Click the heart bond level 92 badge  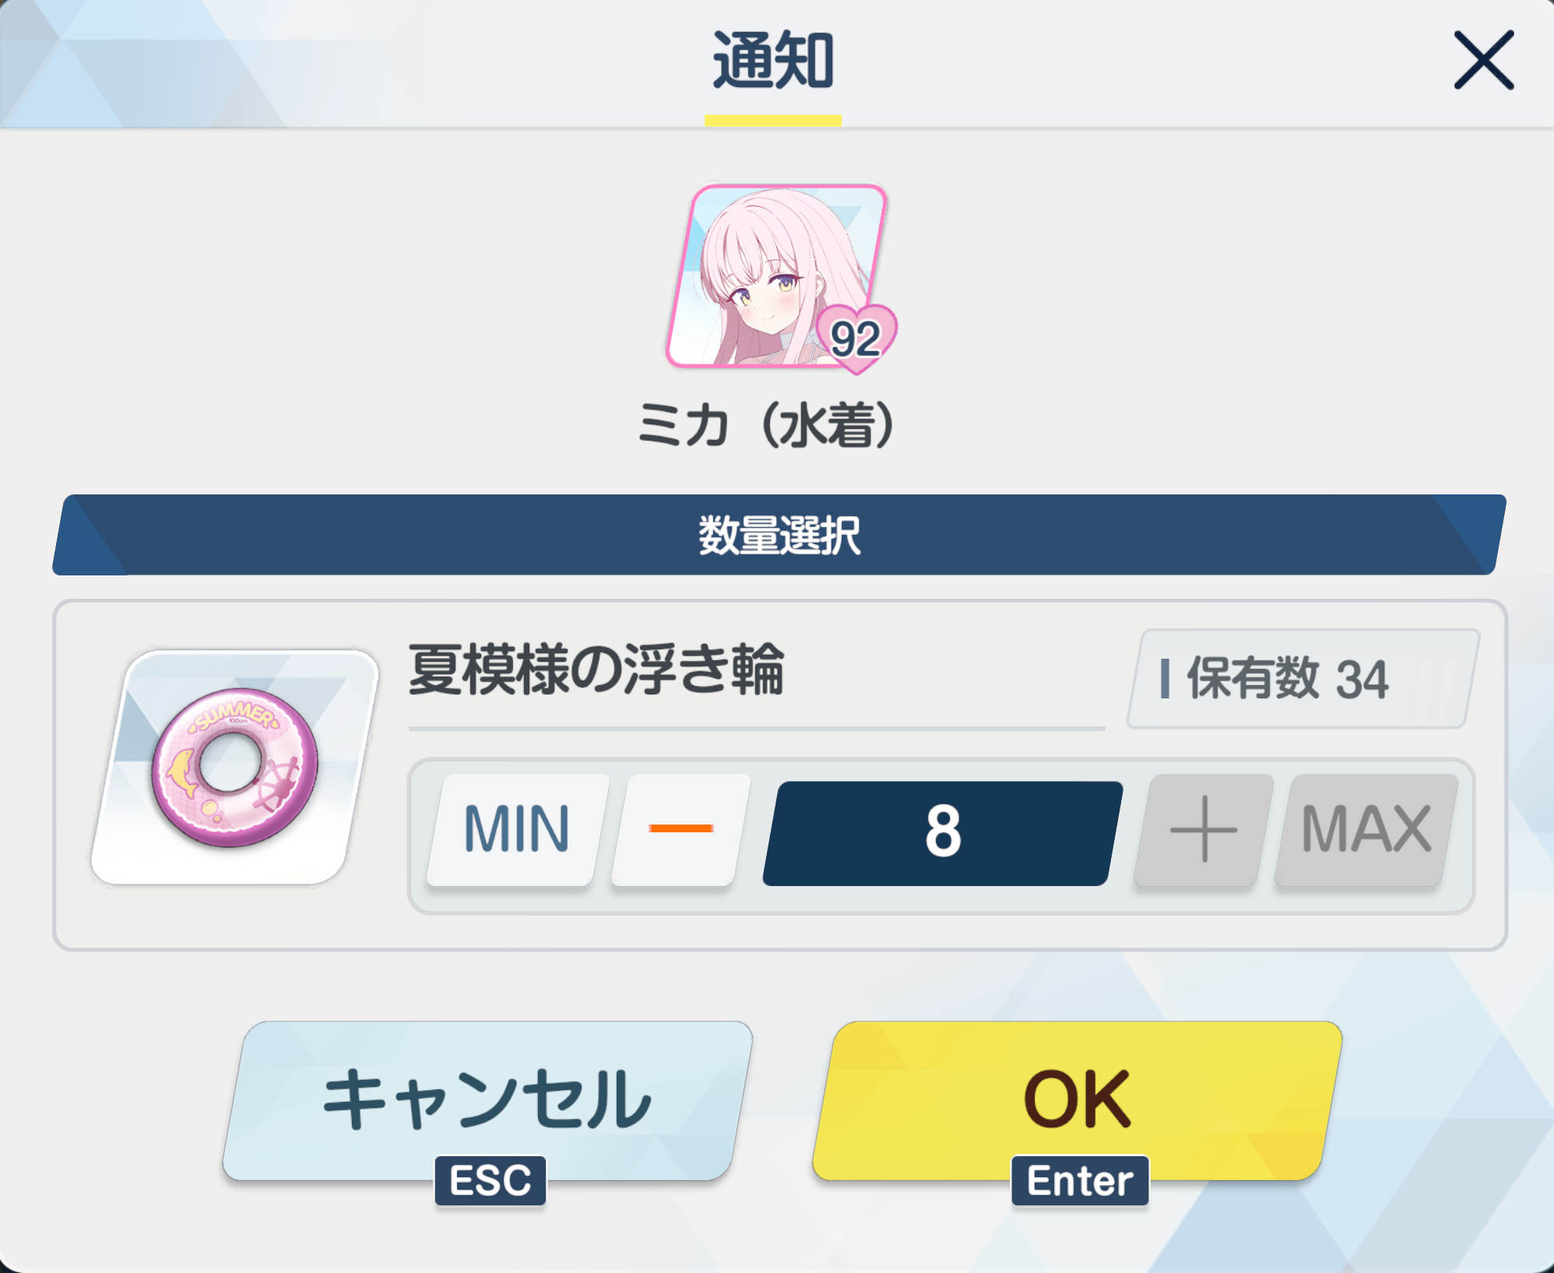856,339
